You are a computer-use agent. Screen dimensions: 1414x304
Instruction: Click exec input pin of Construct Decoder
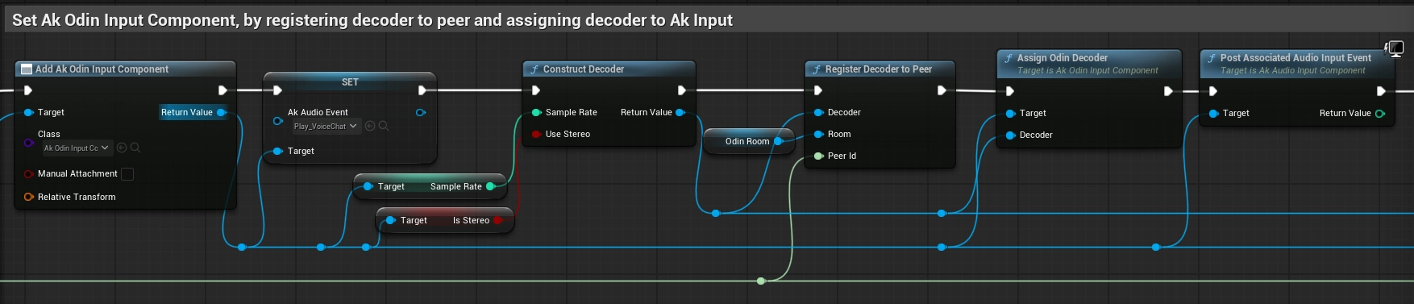pos(535,90)
